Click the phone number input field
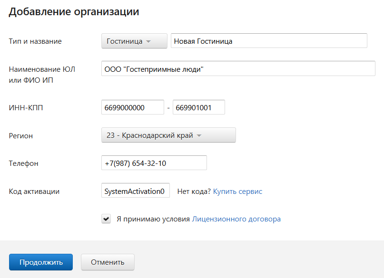Image resolution: width=384 pixels, height=278 pixels. pyautogui.click(x=154, y=163)
